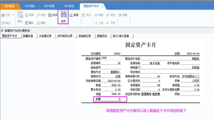Click the 修改 edit pencil button

(41, 15)
